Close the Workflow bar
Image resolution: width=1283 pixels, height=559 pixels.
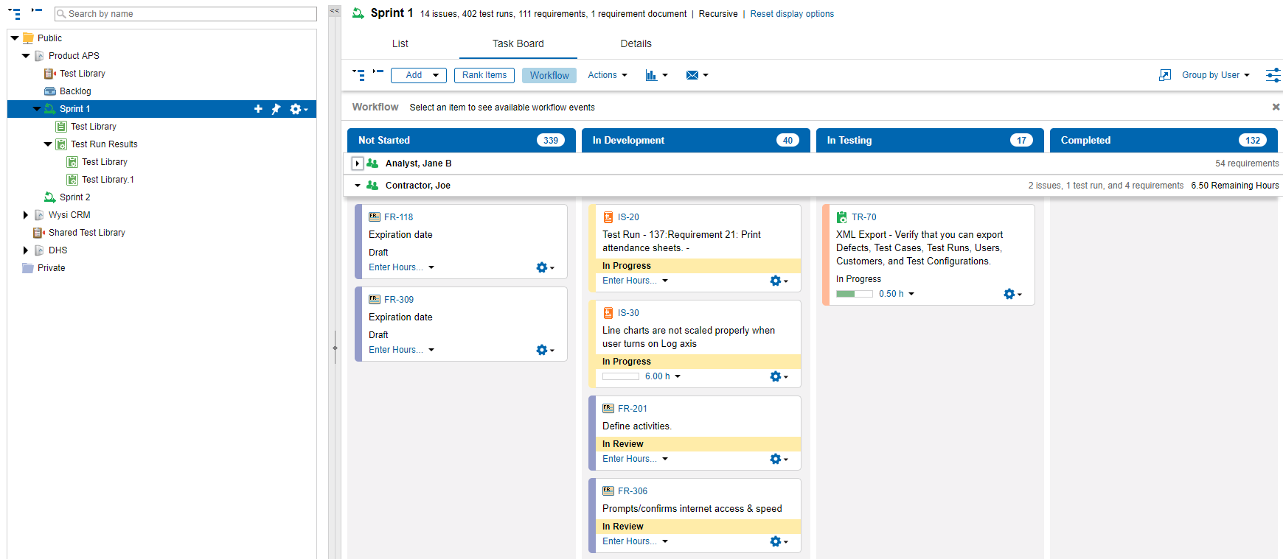(1276, 107)
